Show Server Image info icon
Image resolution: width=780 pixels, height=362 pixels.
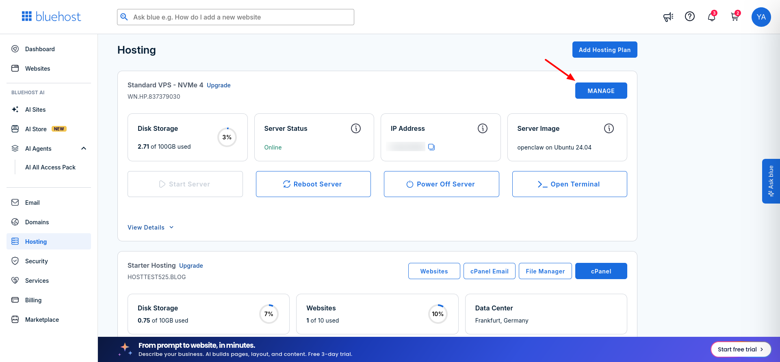[609, 128]
